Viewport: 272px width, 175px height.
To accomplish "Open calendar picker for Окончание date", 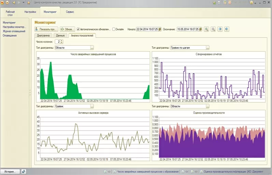I will point(201,29).
